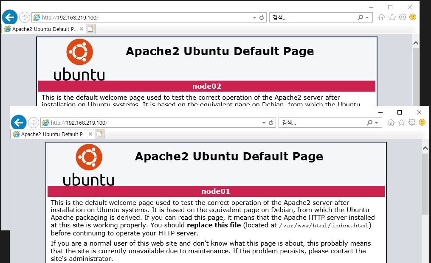Click the bold 'replace this file' text
Screen dimensions: 431x263
(x=214, y=225)
